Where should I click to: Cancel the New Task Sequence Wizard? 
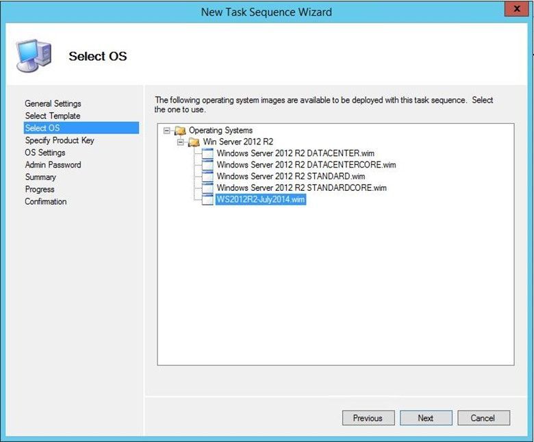click(483, 418)
